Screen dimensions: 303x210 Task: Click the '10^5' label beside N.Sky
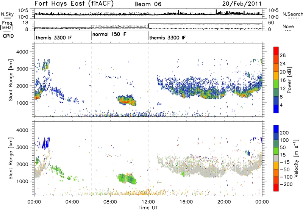[x=23, y=11]
